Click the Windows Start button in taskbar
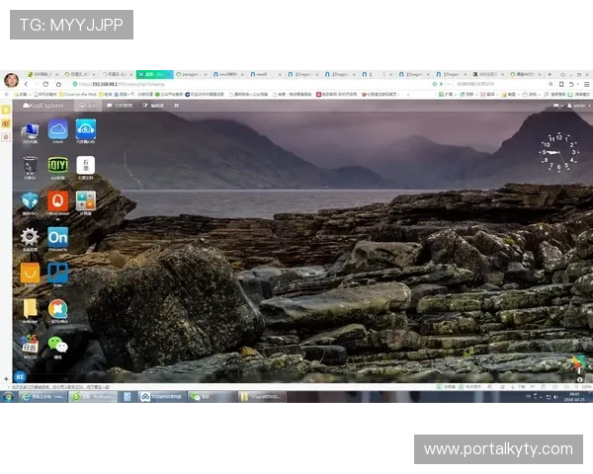Viewport: 593px width, 474px height. pyautogui.click(x=9, y=397)
